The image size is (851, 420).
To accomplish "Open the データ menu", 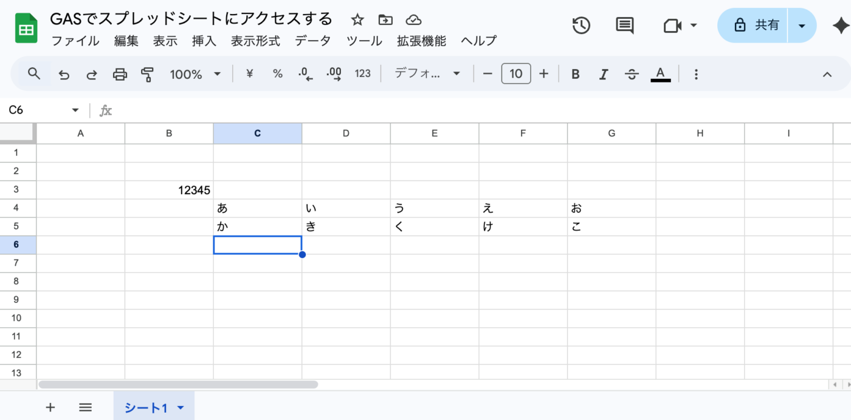I will (313, 41).
